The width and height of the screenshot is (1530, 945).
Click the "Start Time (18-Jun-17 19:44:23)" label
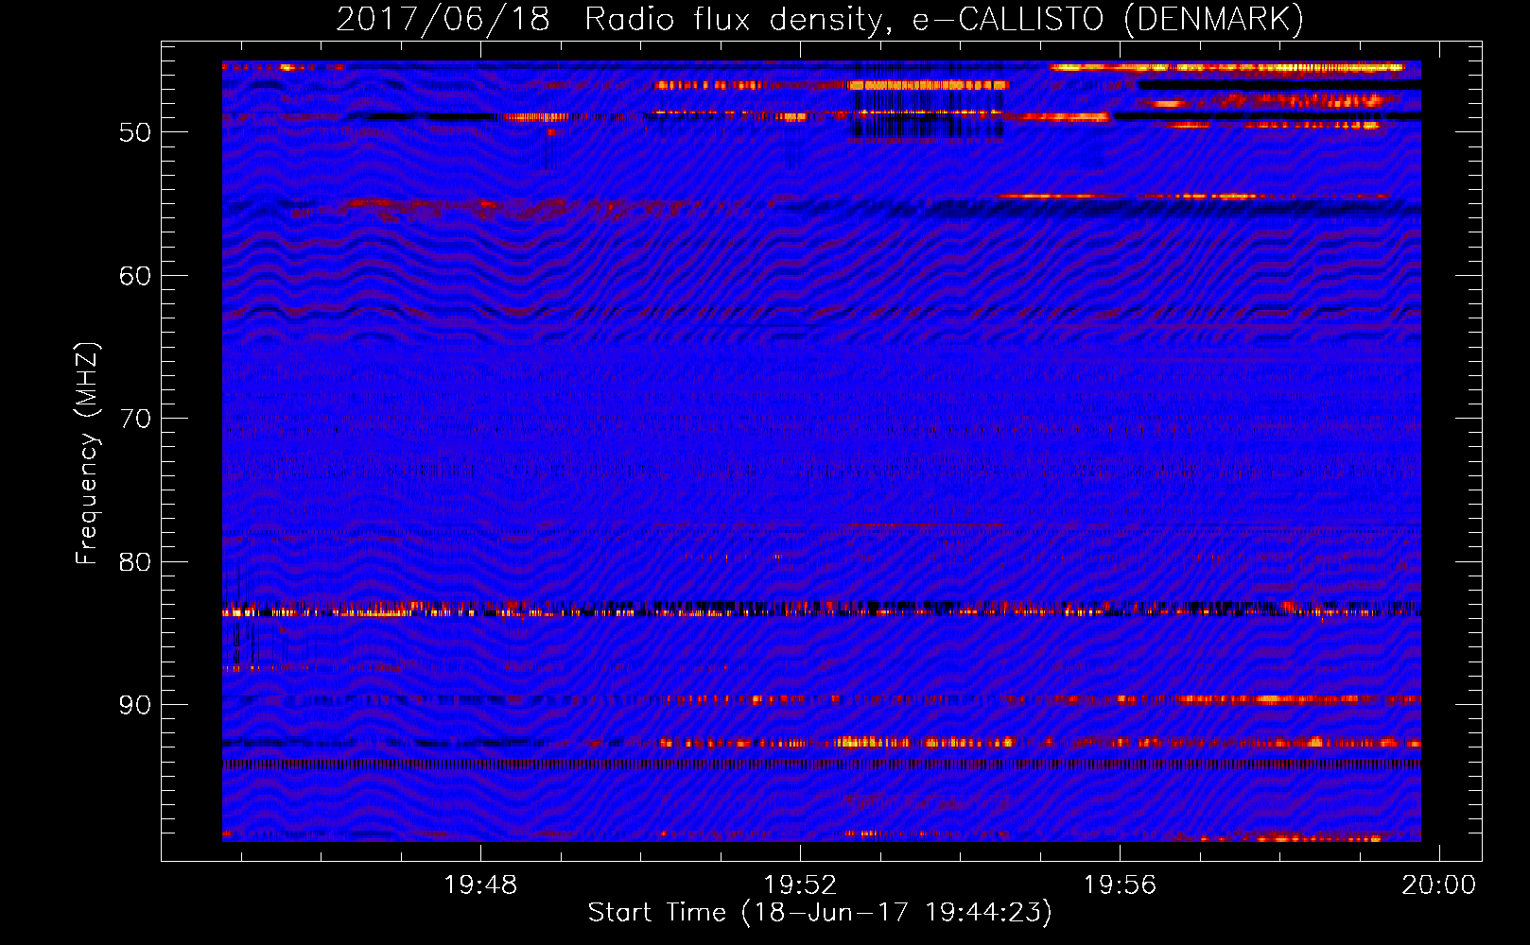pos(820,913)
